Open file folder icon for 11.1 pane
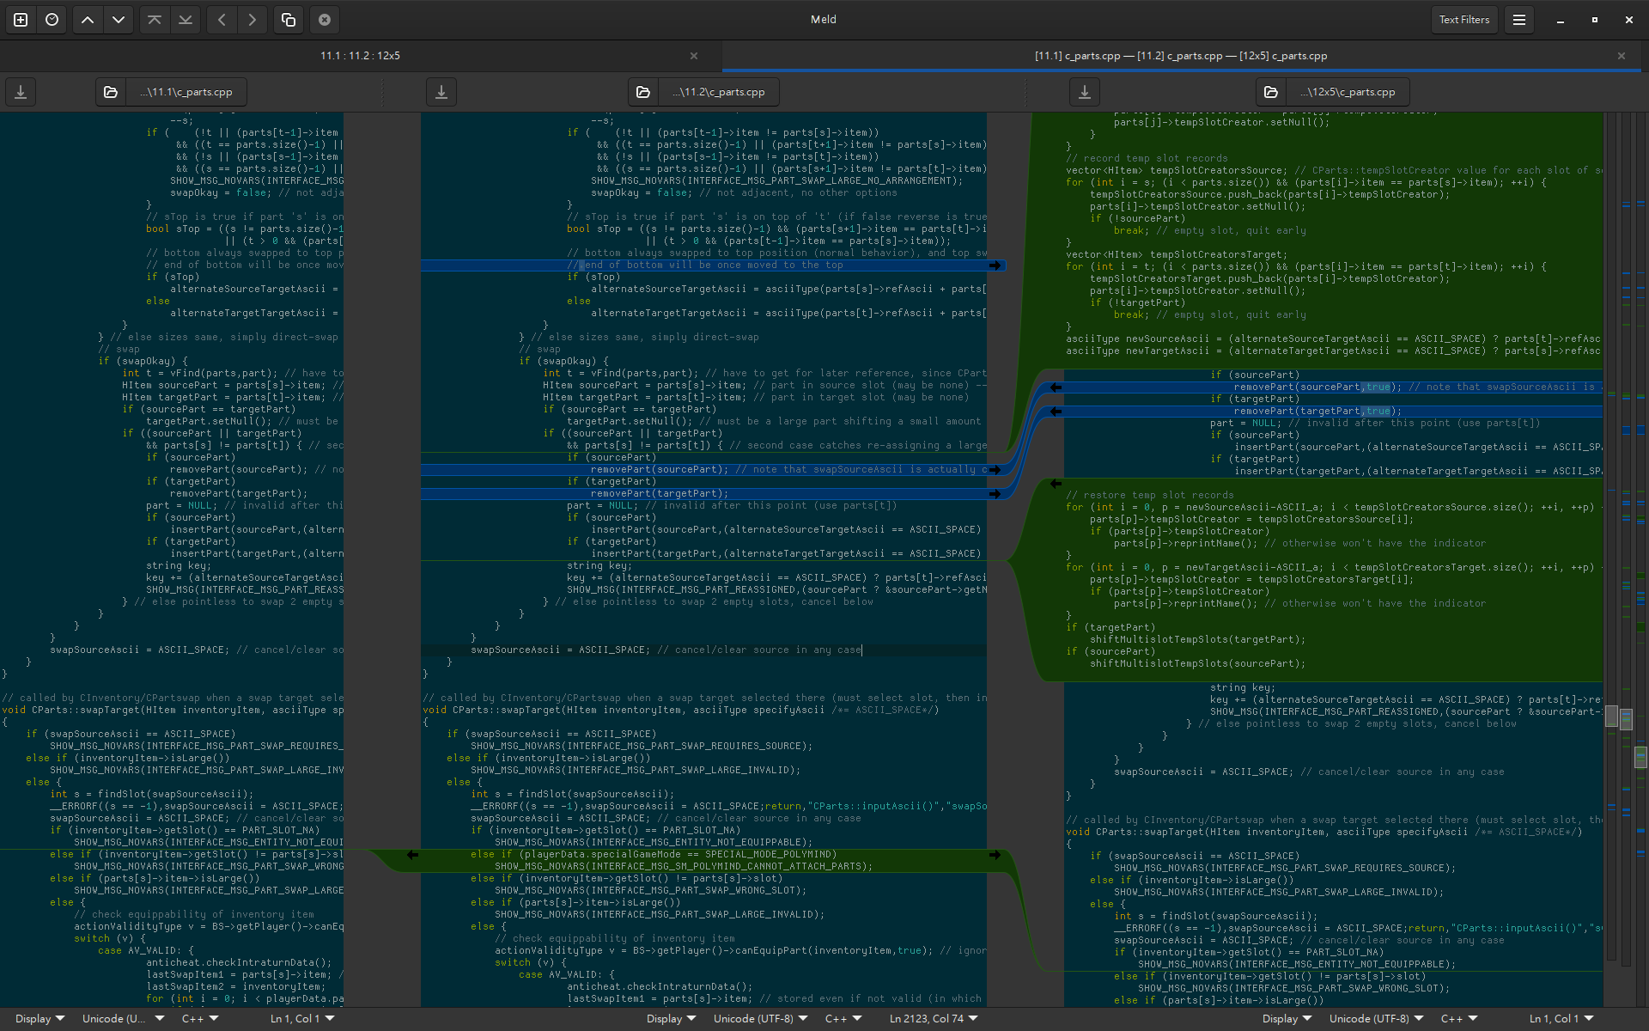Screen dimensions: 1649x1031 [111, 92]
